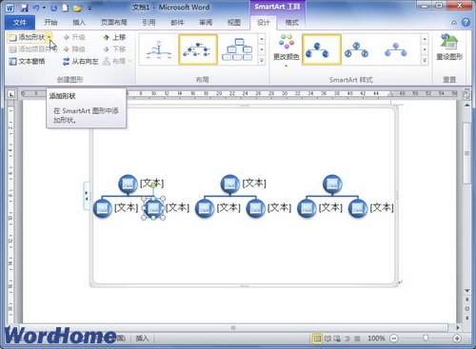
Task: Click the zoom slider handle
Action: (x=426, y=339)
